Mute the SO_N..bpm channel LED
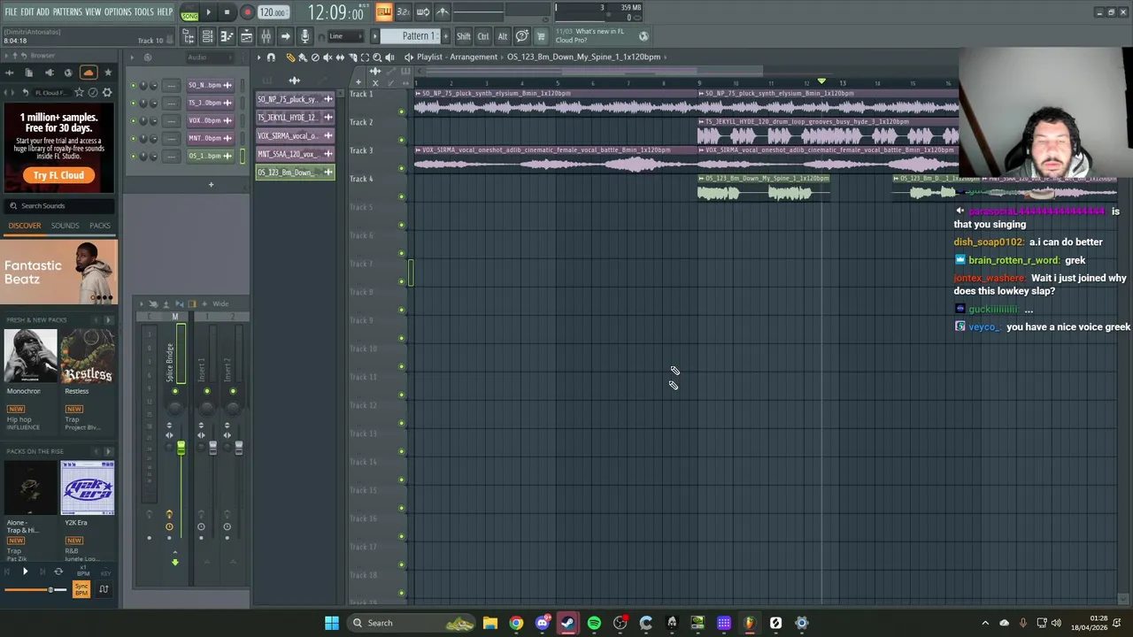The image size is (1133, 637). pyautogui.click(x=134, y=86)
